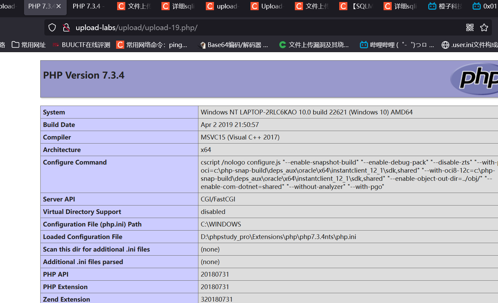The image size is (498, 303).
Task: Open the 文件上传漏洞及其绕 bookmark
Action: coord(314,45)
